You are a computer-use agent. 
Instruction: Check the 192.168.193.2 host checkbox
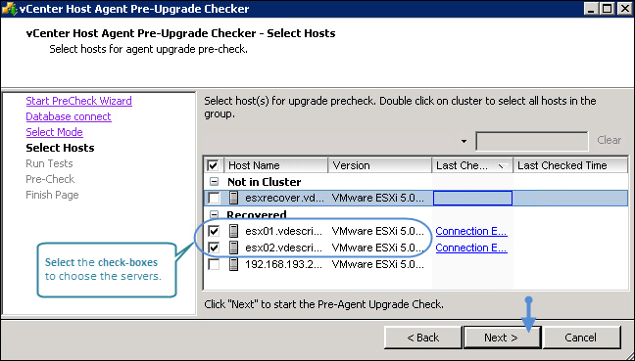214,264
